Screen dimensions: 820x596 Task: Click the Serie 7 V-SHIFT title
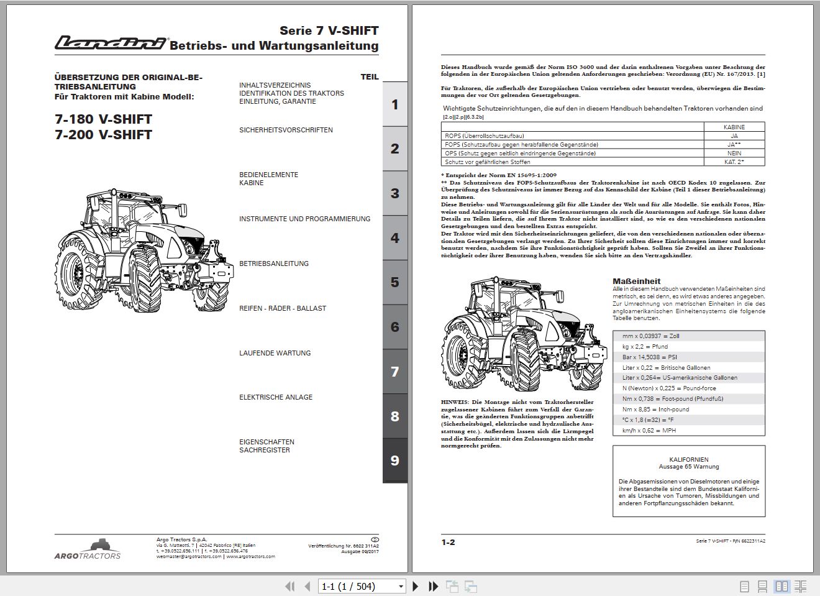coord(329,30)
